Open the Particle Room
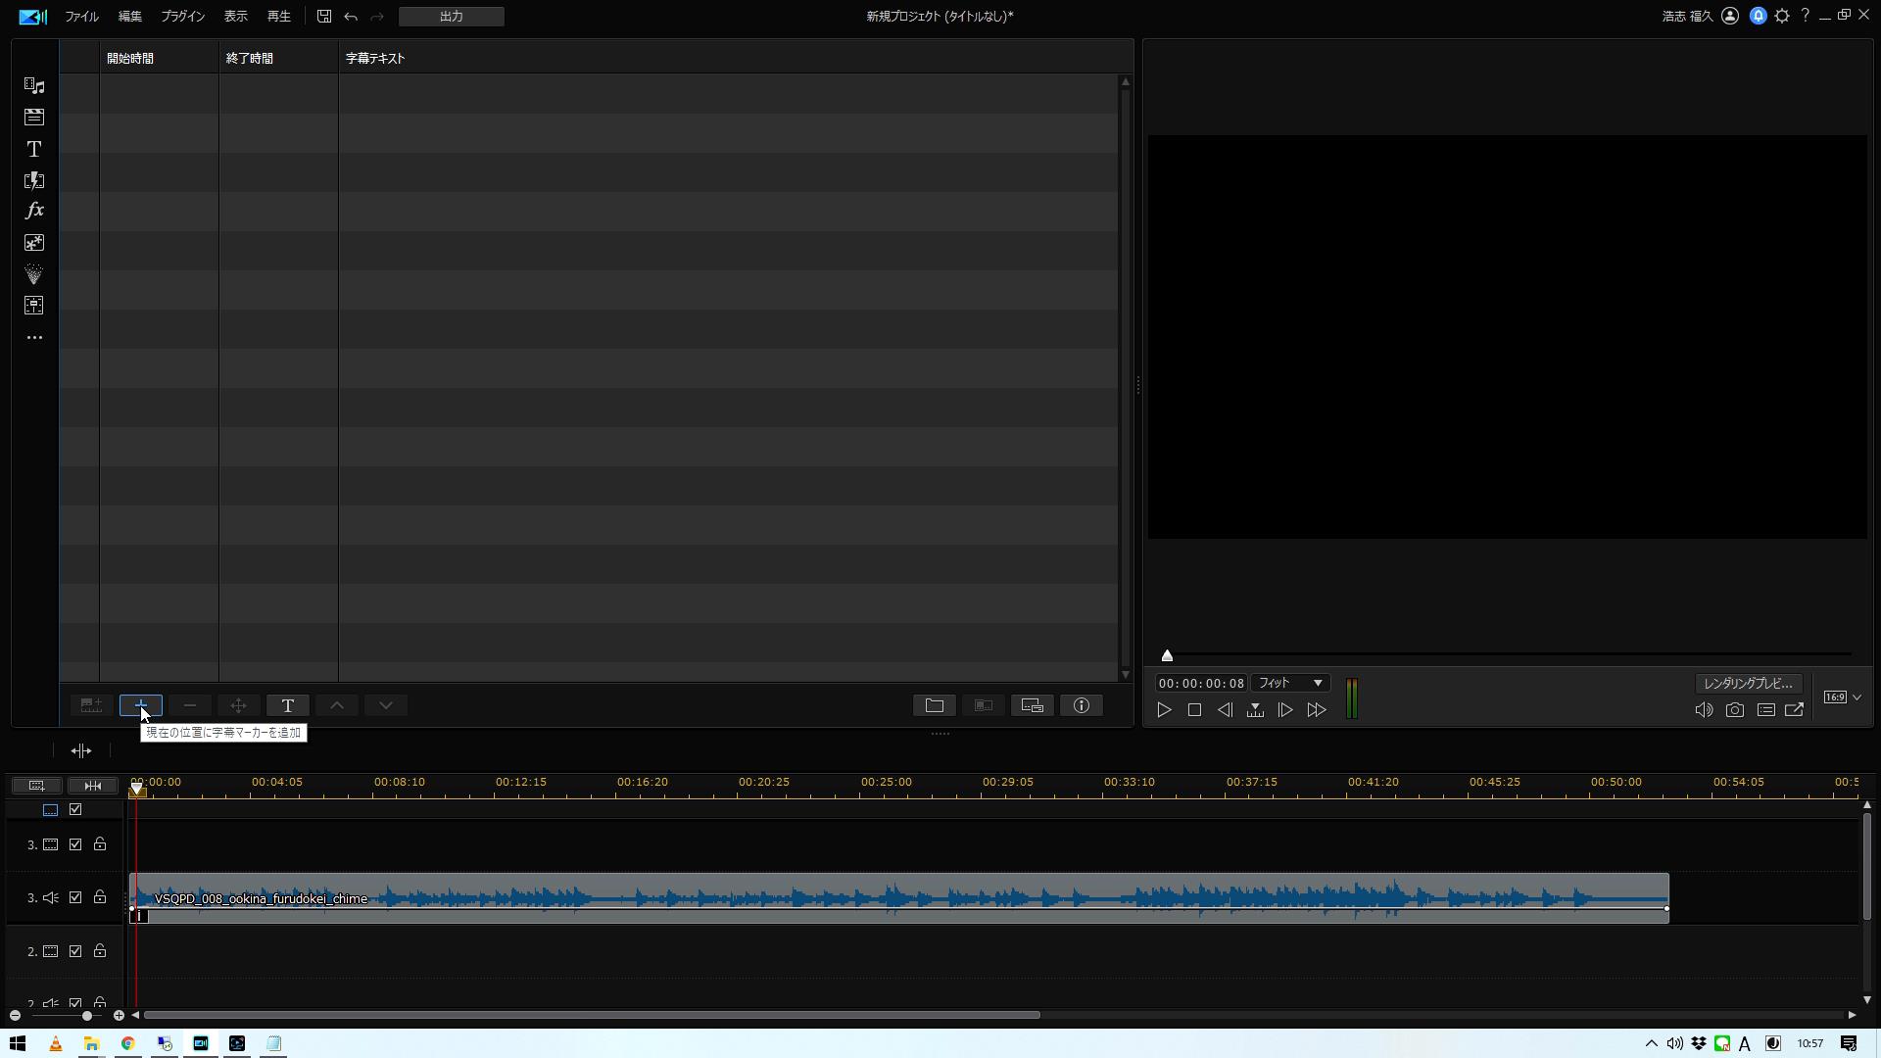 (x=34, y=274)
